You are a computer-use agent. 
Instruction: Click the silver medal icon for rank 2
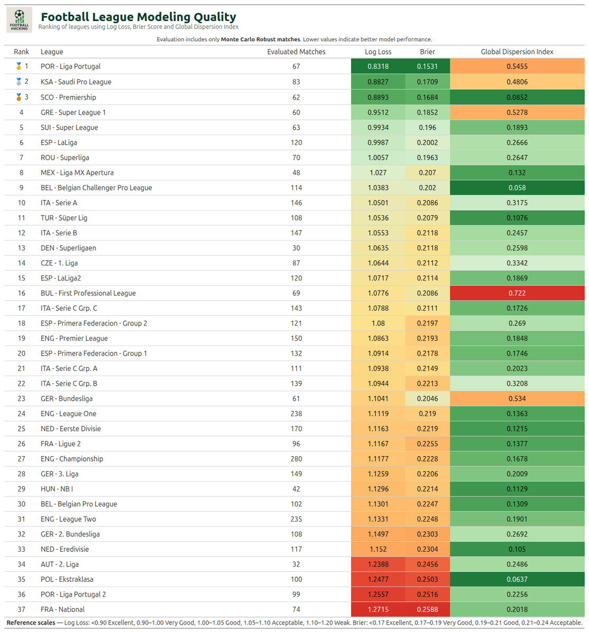(x=18, y=82)
